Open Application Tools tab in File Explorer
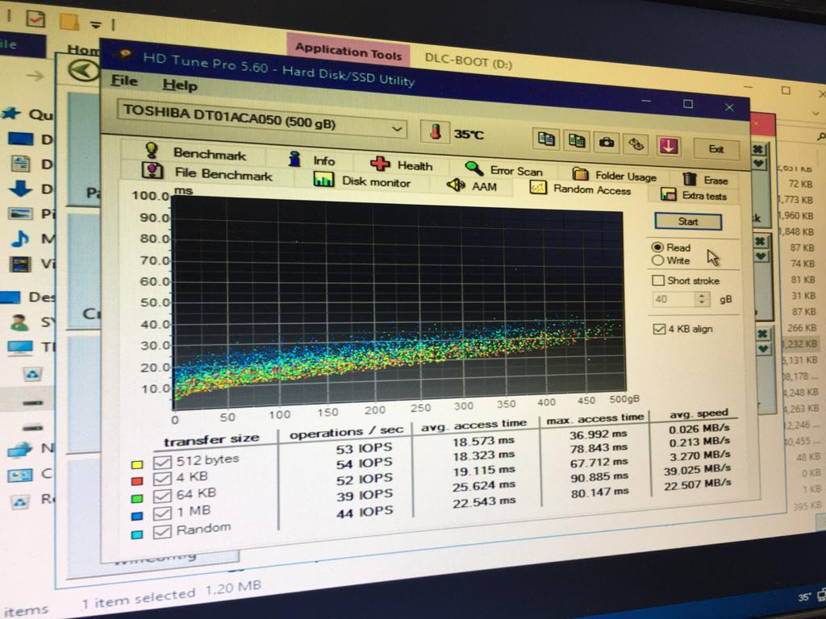The height and width of the screenshot is (619, 826). (x=348, y=52)
